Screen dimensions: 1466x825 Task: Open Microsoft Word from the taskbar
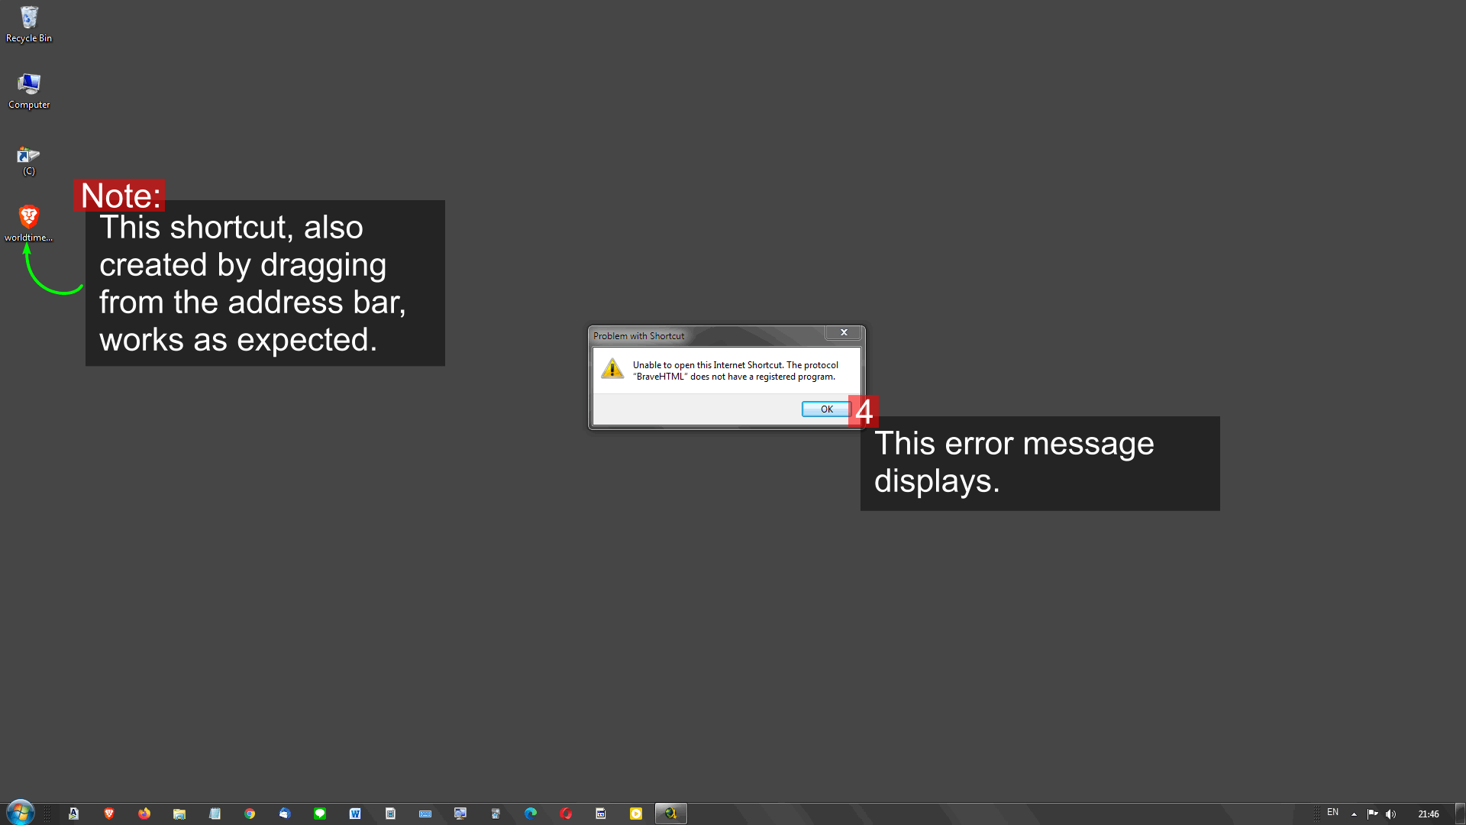(355, 814)
